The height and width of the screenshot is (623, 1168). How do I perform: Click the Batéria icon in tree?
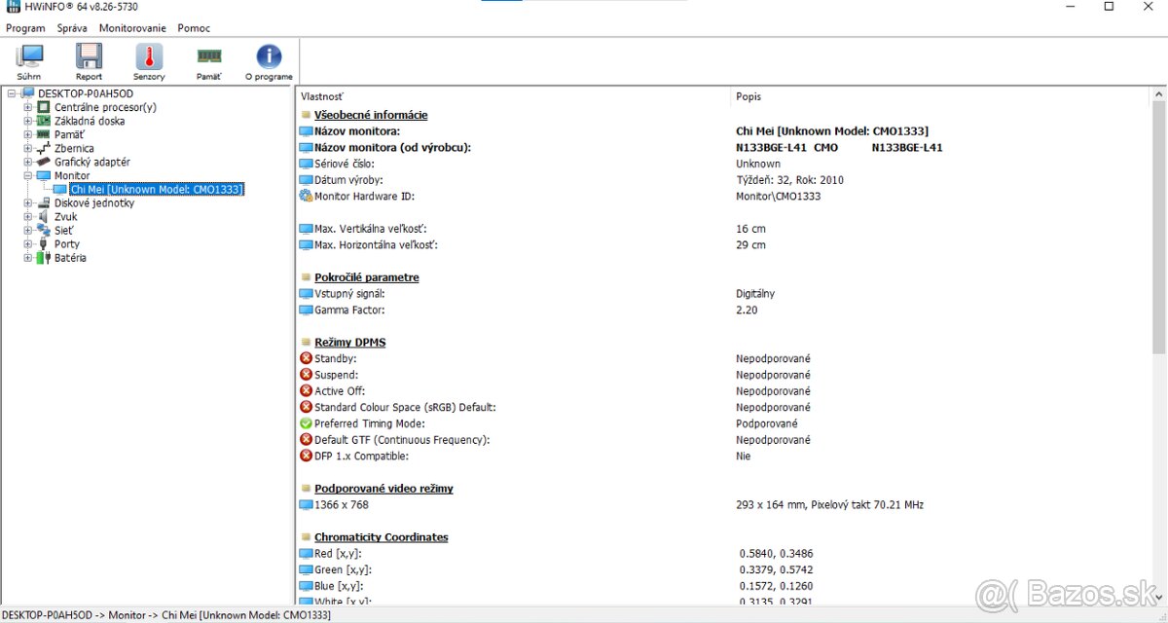[43, 258]
